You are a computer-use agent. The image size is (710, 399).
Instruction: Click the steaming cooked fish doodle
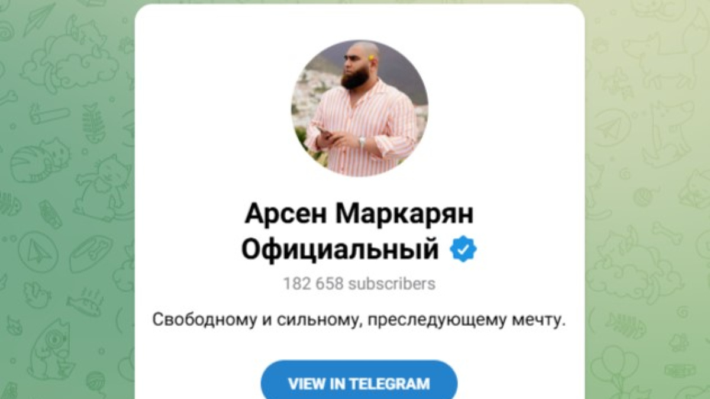[85, 301]
